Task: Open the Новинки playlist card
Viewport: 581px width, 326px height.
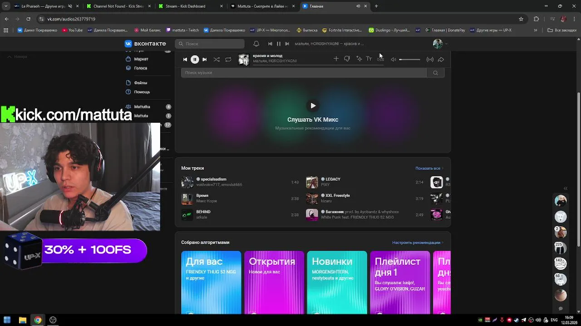Action: point(337,283)
